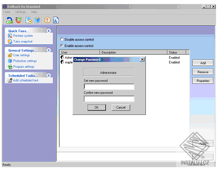
Task: Click the Admin user row icon
Action: click(x=62, y=58)
